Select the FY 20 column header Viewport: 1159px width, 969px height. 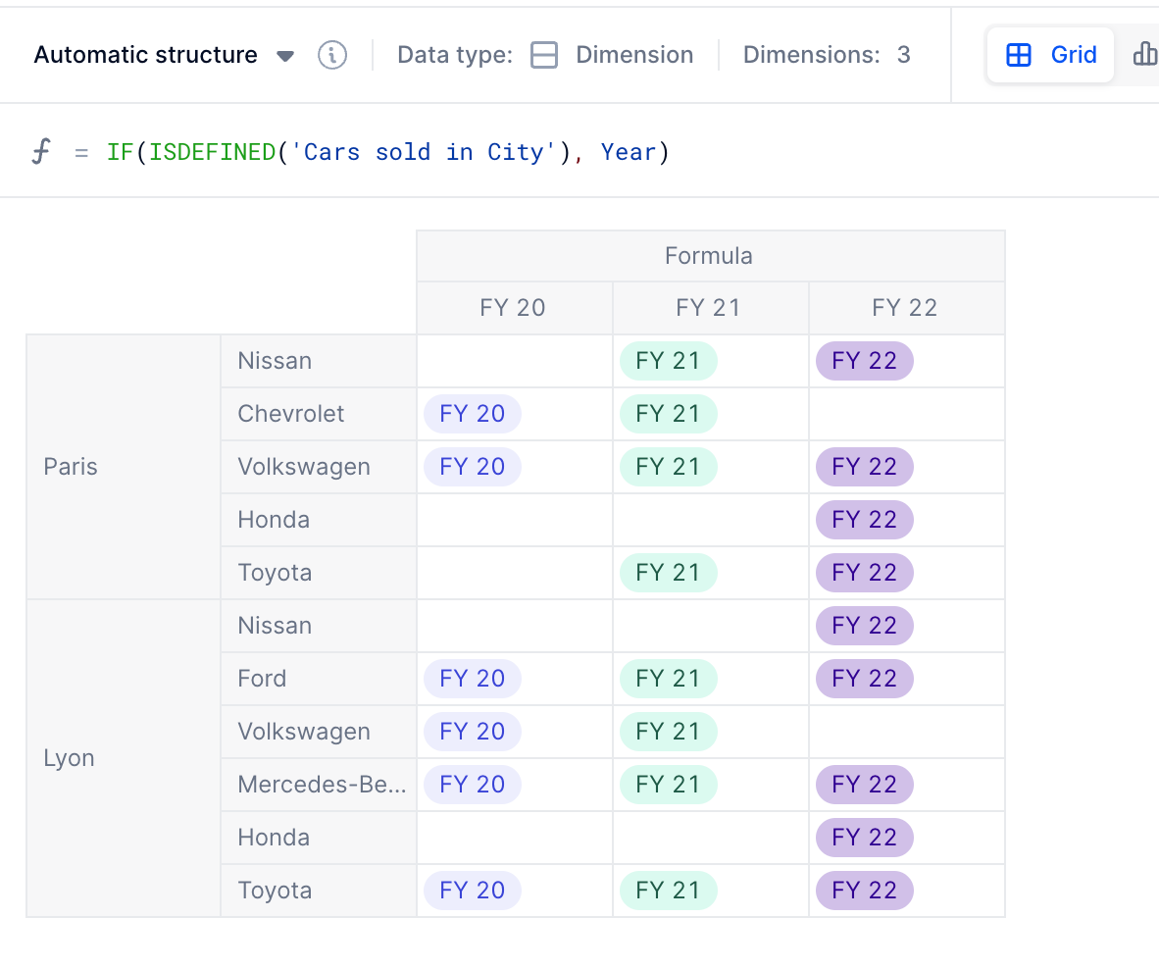(x=515, y=308)
